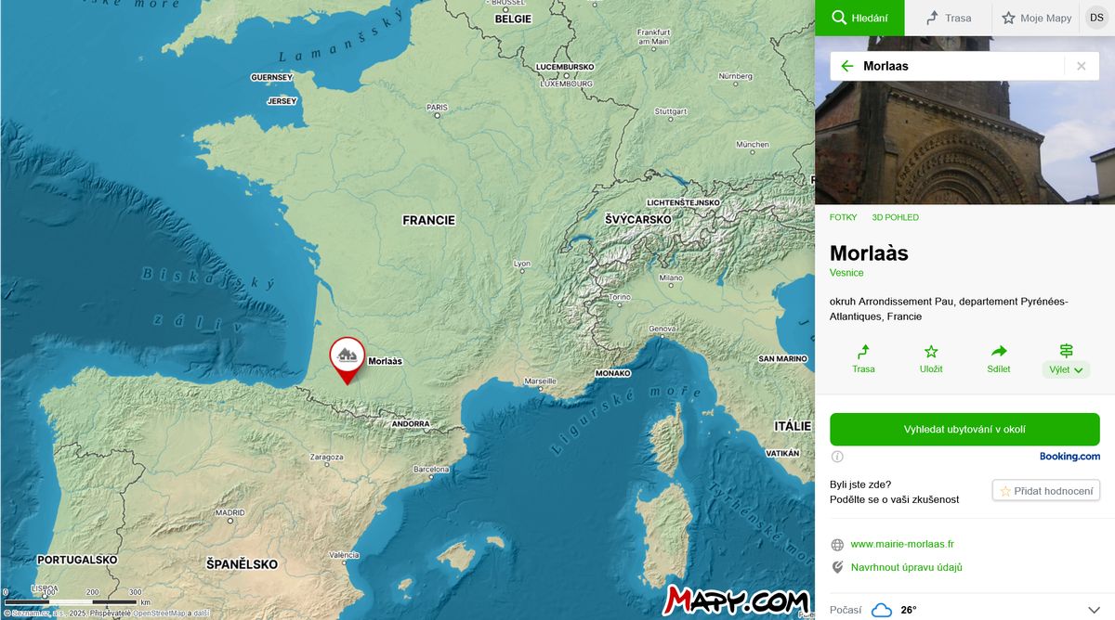This screenshot has width=1115, height=620.
Task: Open the DS user account avatar
Action: pos(1096,18)
